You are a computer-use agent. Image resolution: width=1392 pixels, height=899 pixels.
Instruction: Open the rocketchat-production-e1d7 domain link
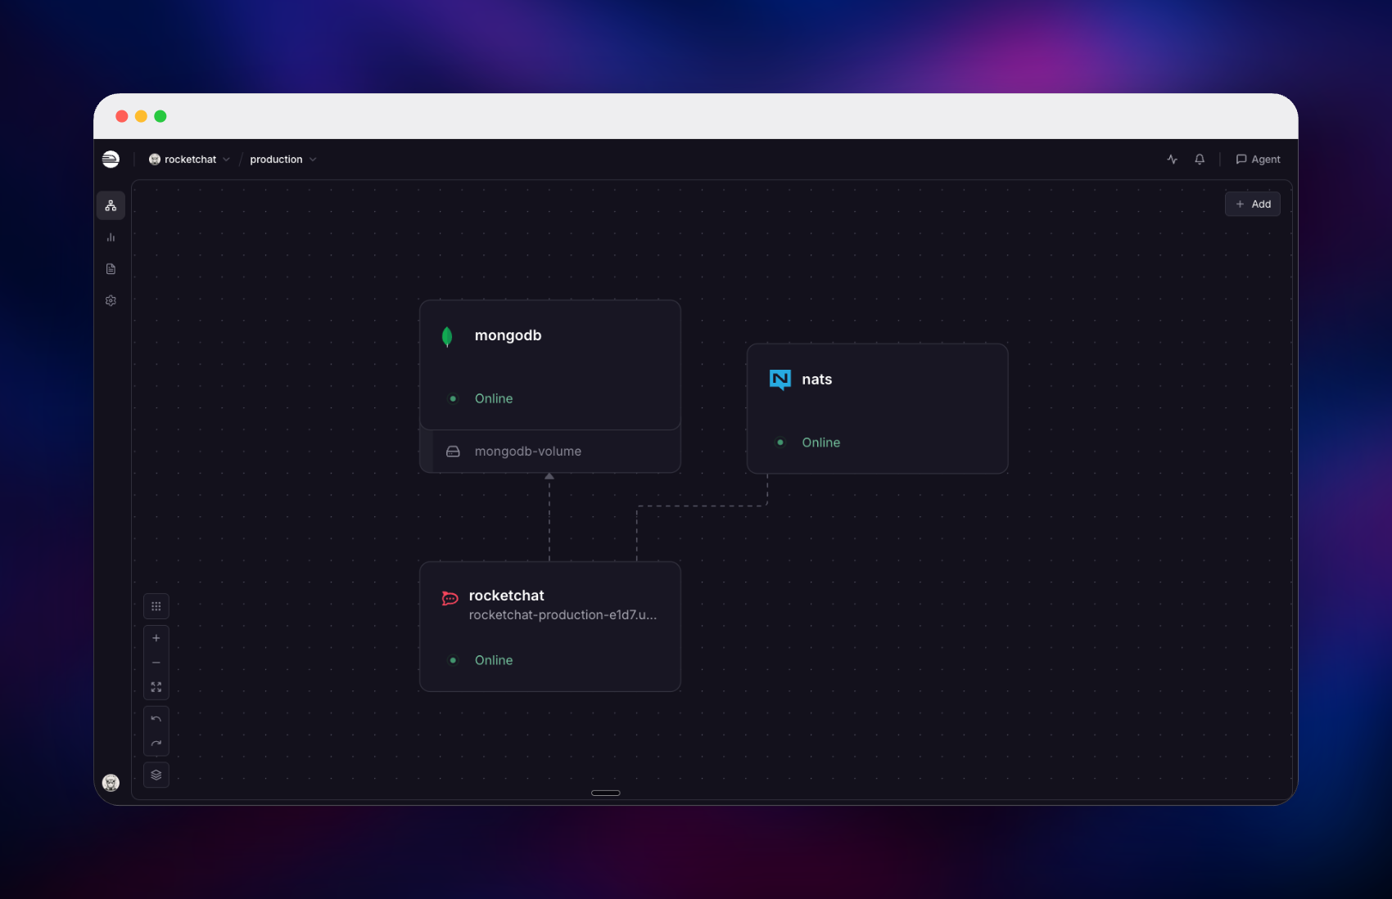[x=563, y=615]
